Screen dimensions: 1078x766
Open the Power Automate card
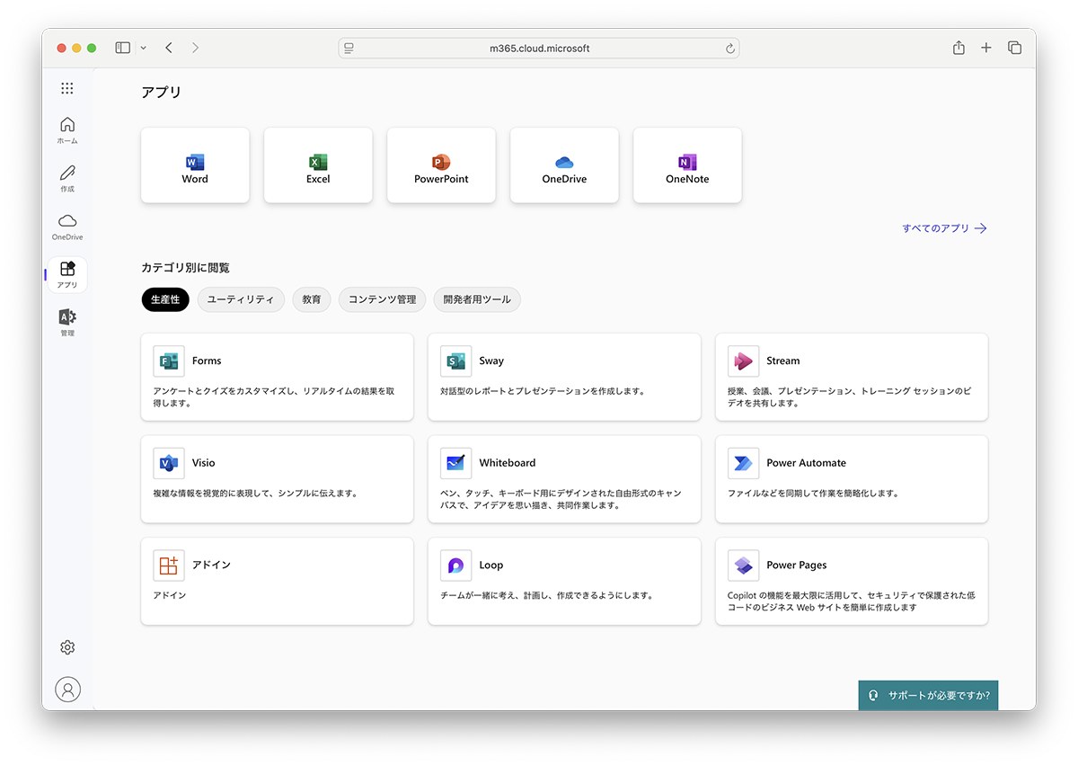(x=851, y=478)
